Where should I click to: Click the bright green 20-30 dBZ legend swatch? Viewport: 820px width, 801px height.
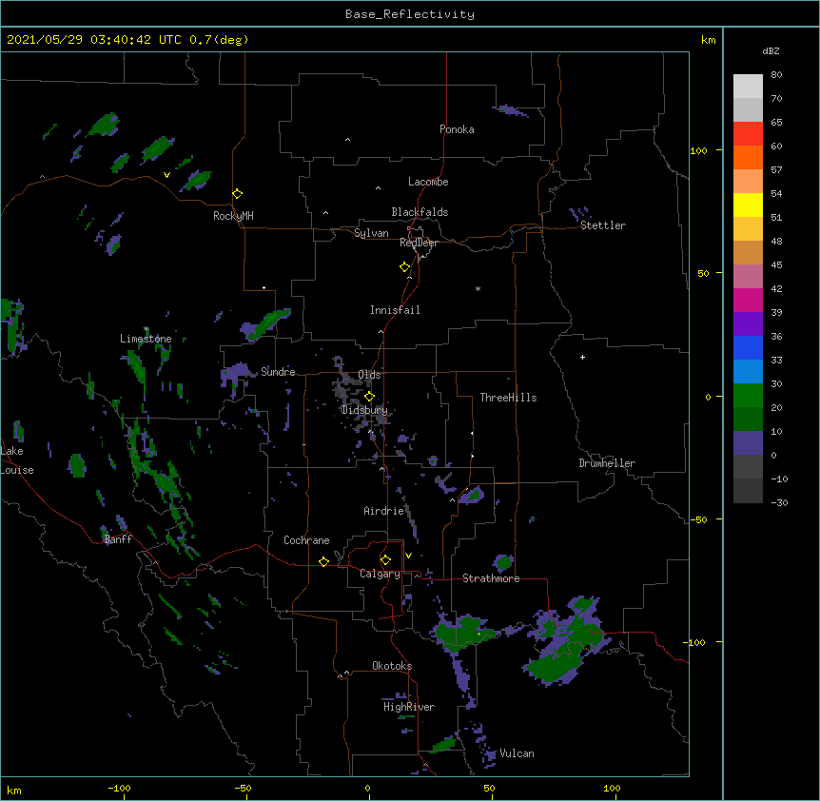click(x=748, y=396)
